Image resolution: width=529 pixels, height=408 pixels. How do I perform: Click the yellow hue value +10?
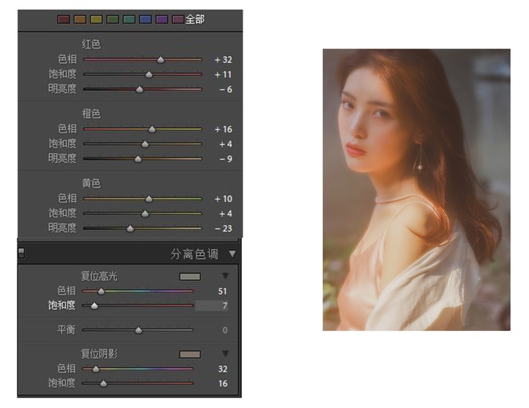224,199
